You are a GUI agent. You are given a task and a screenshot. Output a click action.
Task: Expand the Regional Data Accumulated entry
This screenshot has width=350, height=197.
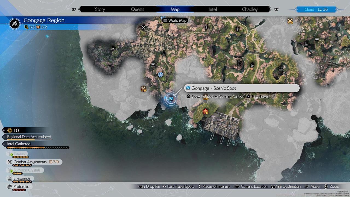click(x=29, y=137)
